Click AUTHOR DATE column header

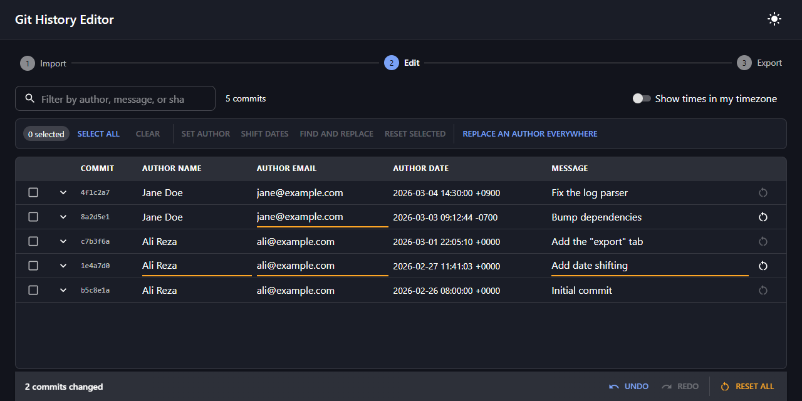(x=420, y=168)
